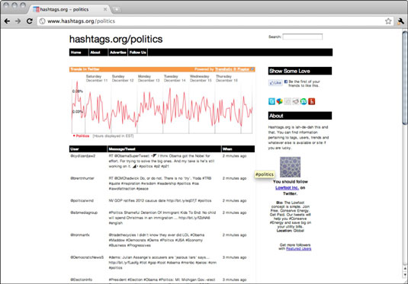Click the Saturday December 11 chart label
This screenshot has height=284, width=408.
97,78
